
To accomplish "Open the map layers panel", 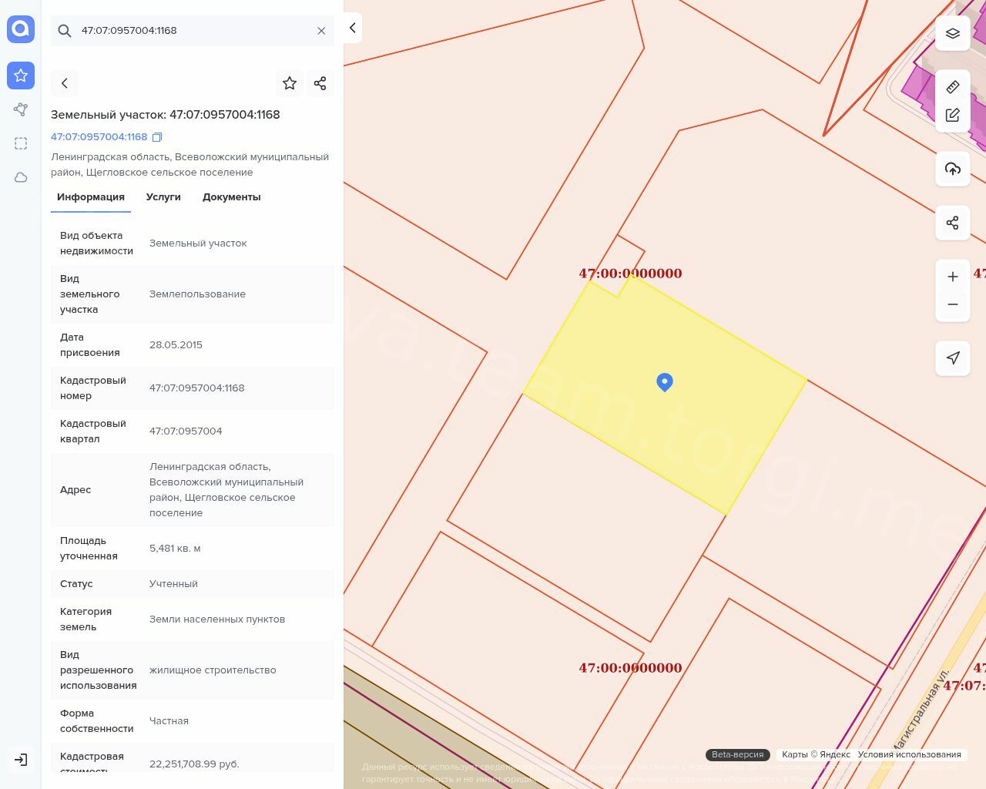I will [952, 33].
